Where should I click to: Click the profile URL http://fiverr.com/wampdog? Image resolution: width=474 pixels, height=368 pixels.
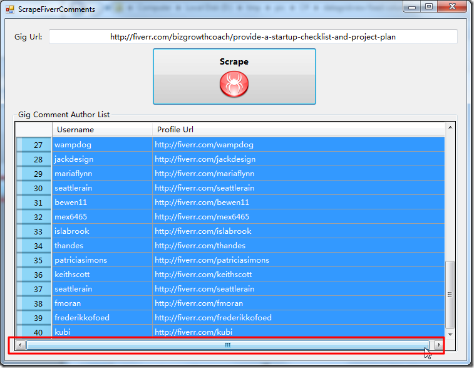tap(299, 145)
